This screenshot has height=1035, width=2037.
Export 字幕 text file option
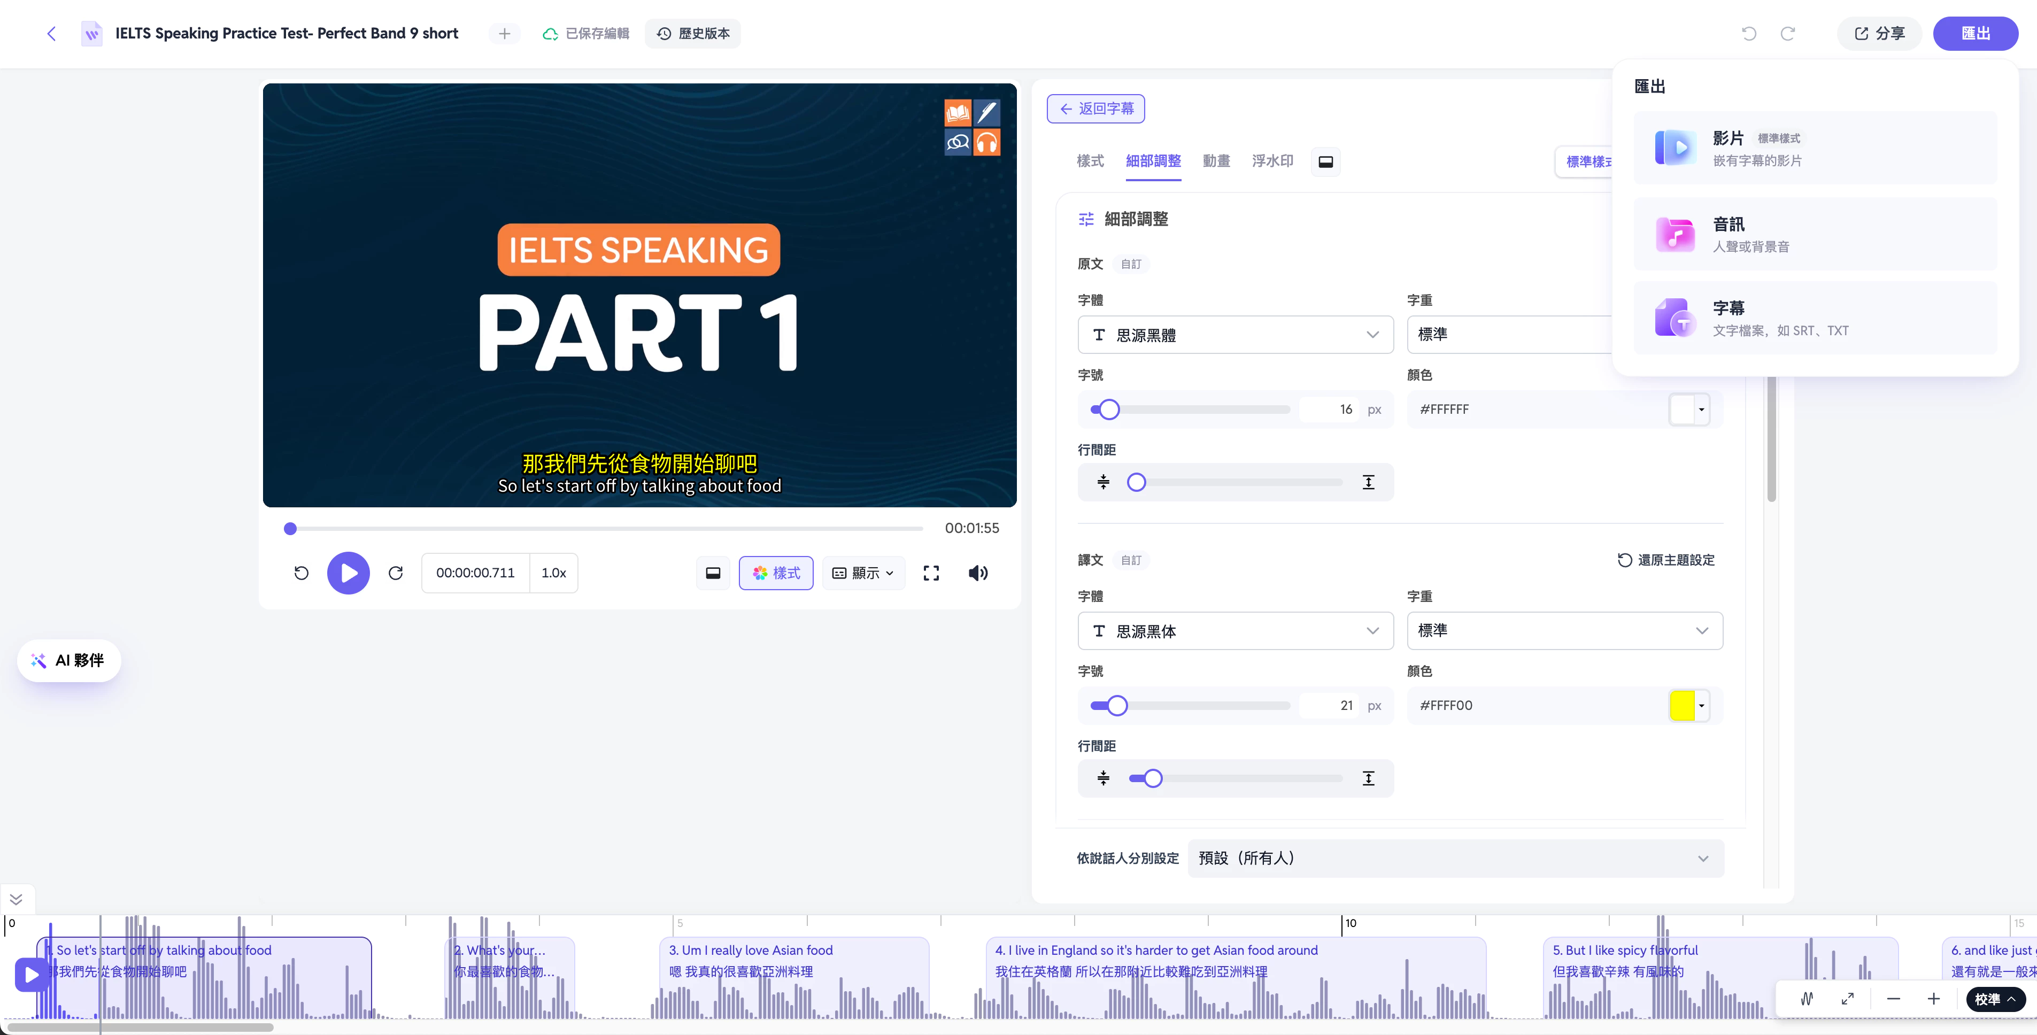click(x=1815, y=318)
